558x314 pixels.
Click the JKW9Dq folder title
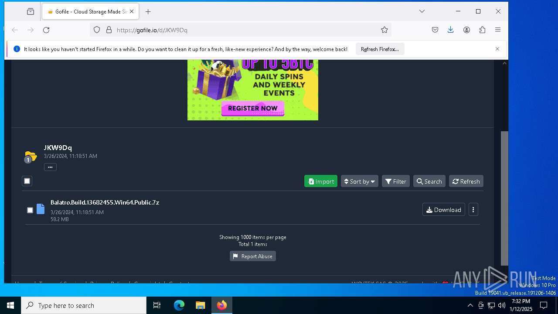58,148
